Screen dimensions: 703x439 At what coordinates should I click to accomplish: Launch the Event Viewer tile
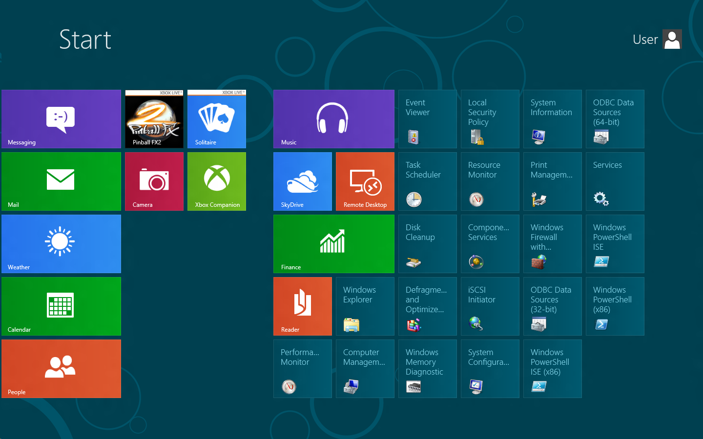click(428, 119)
